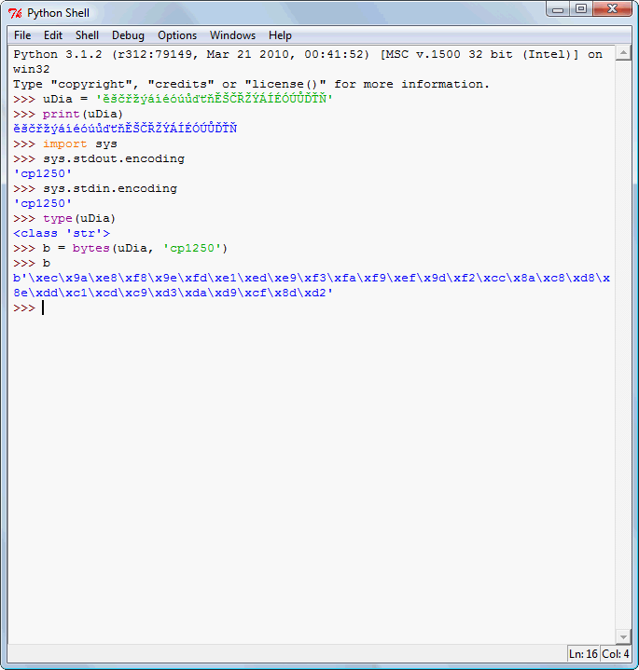Click the 'uDia =' assignment line
The image size is (639, 670).
173,99
